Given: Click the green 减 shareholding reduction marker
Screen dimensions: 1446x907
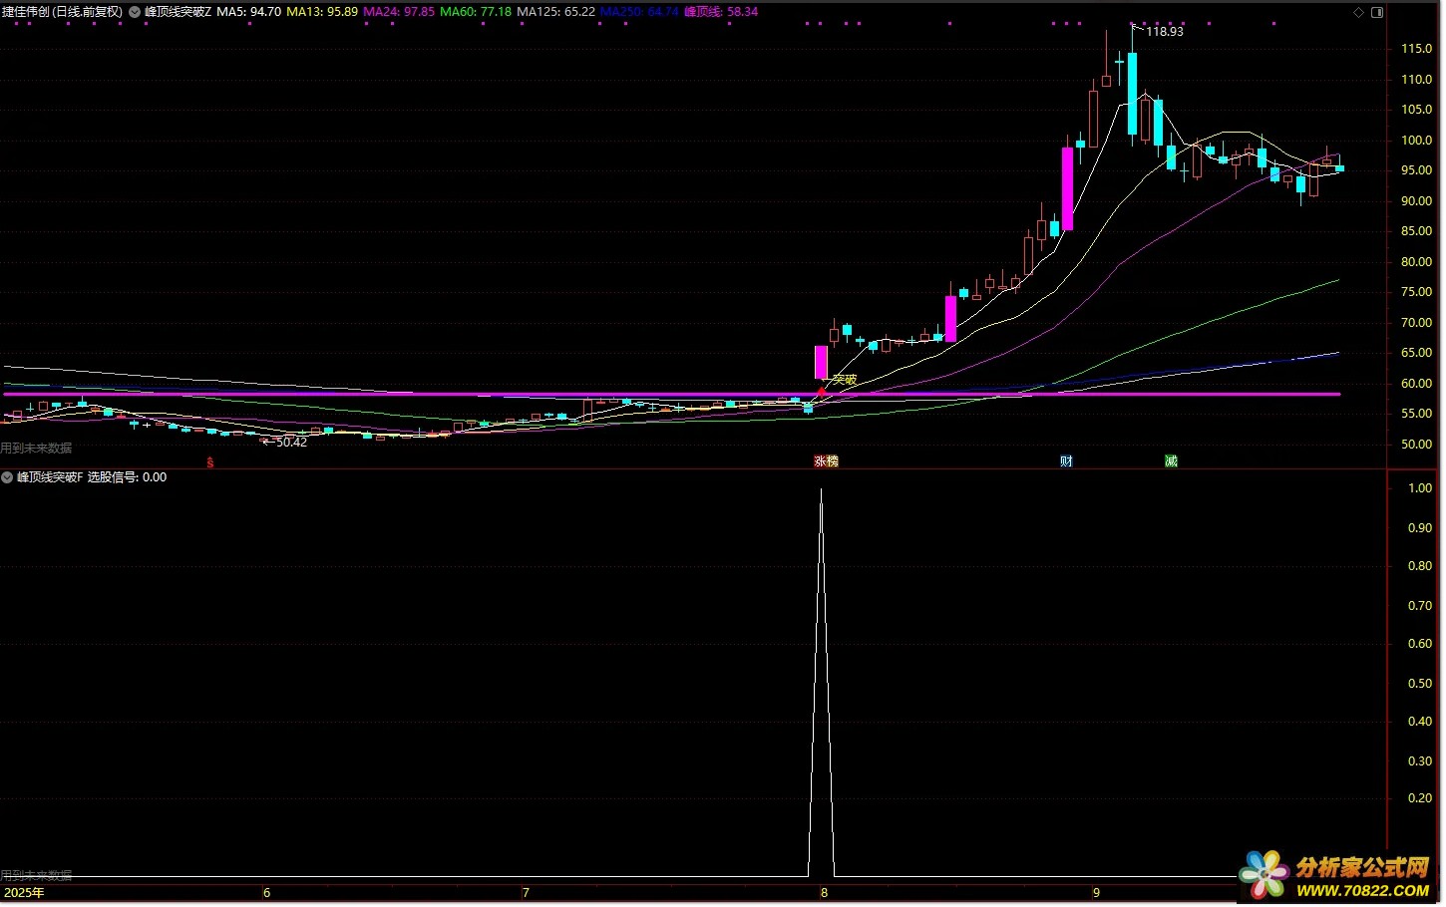Looking at the screenshot, I should click(x=1171, y=461).
